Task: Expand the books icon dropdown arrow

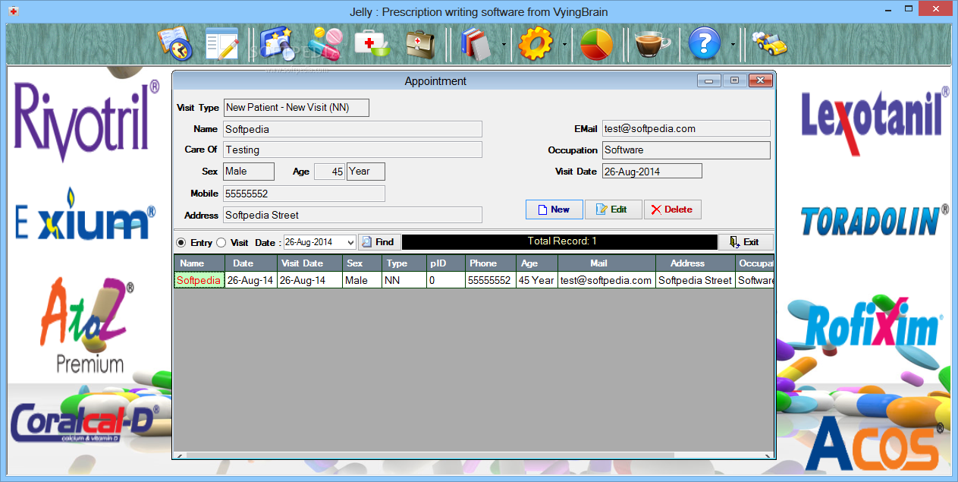Action: (x=504, y=45)
